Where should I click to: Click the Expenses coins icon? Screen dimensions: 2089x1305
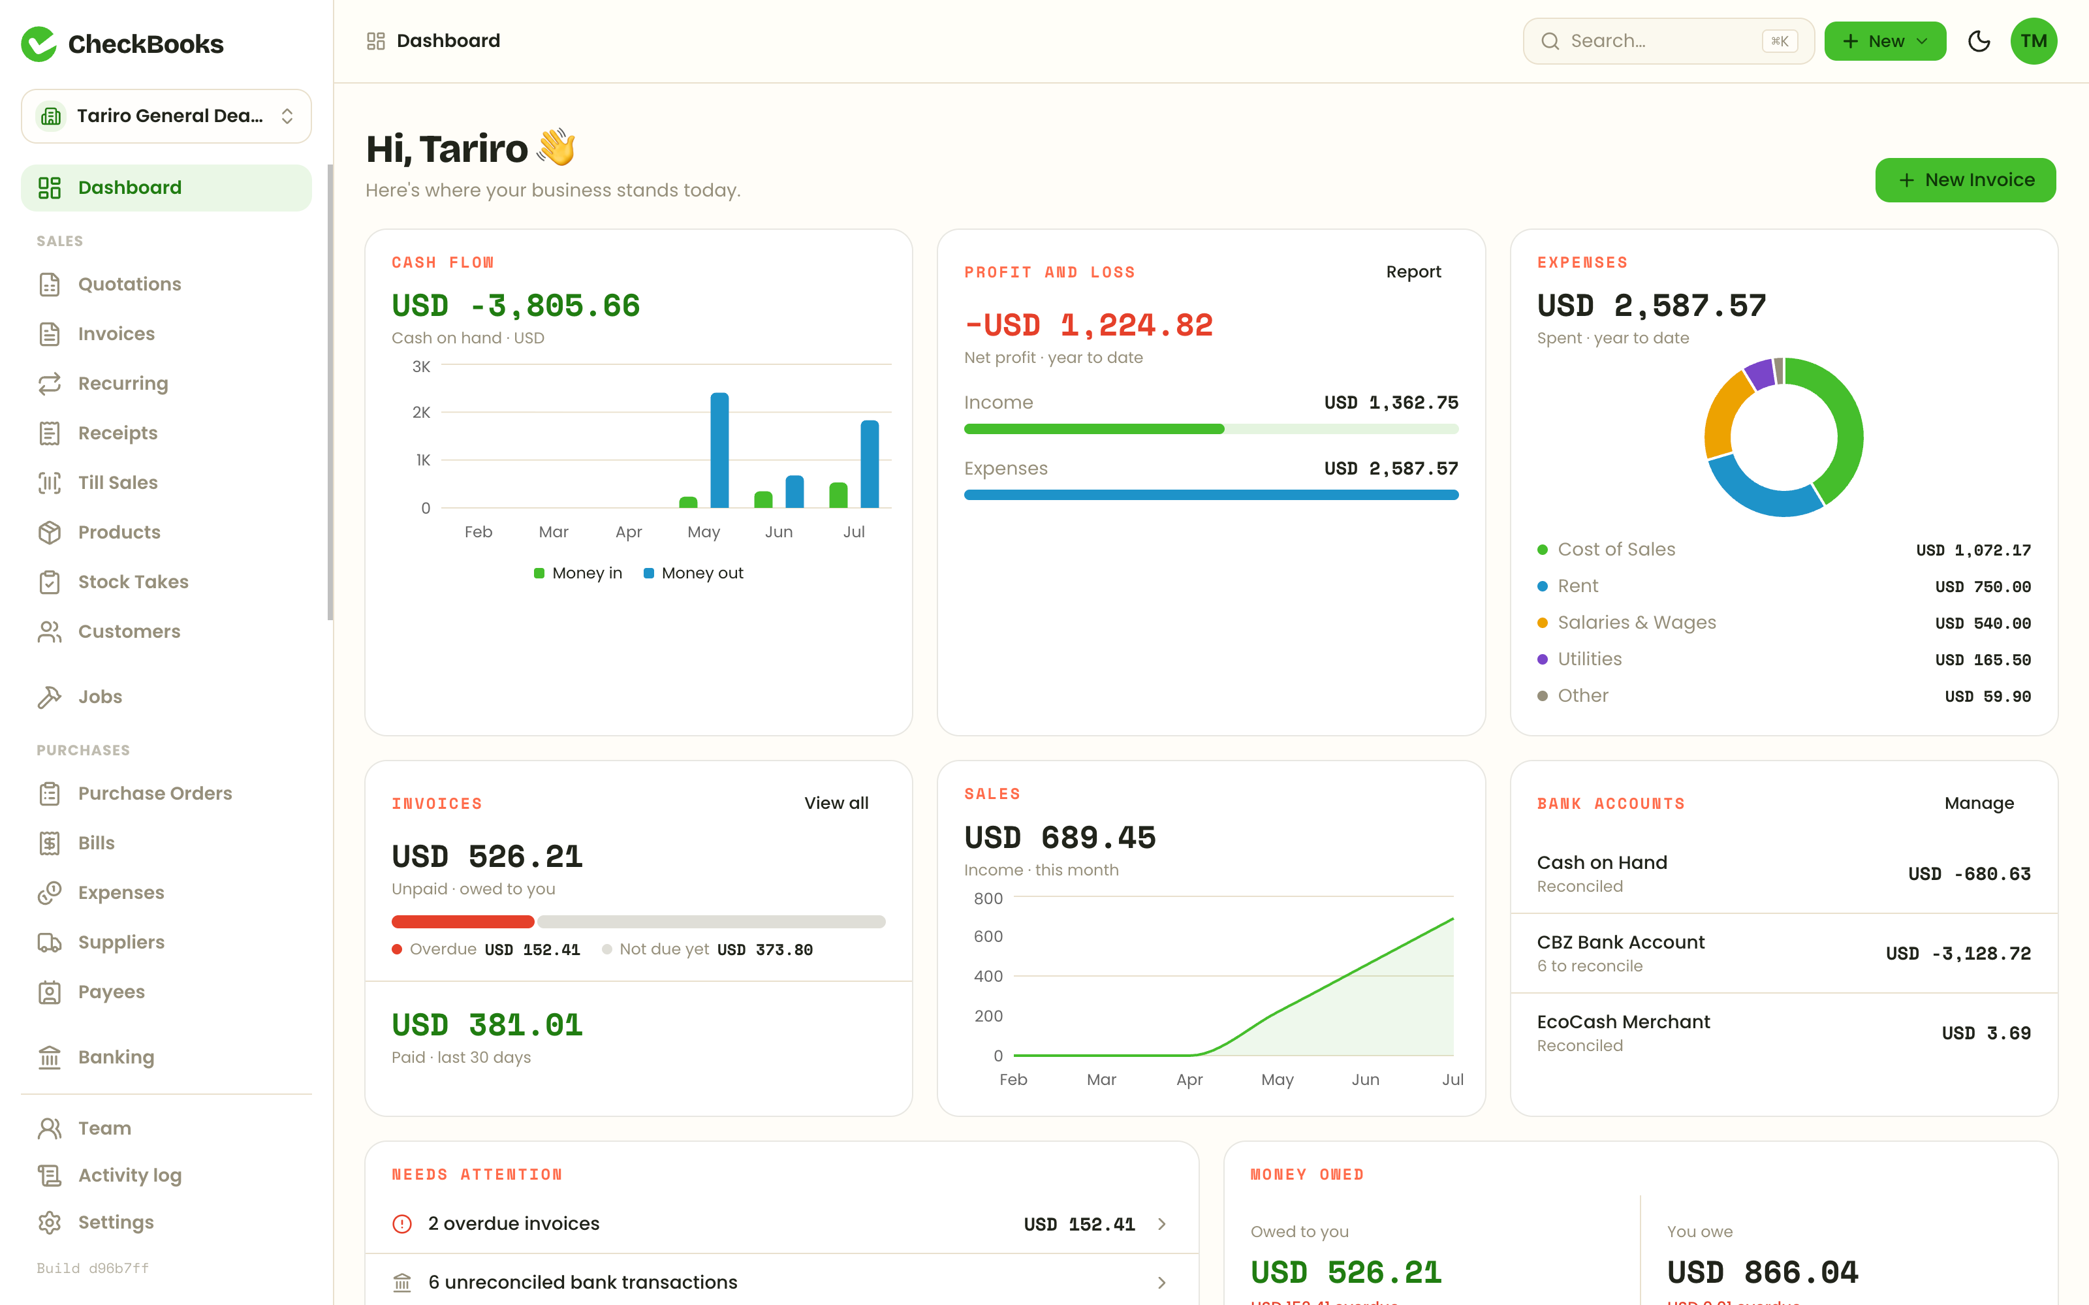click(49, 892)
